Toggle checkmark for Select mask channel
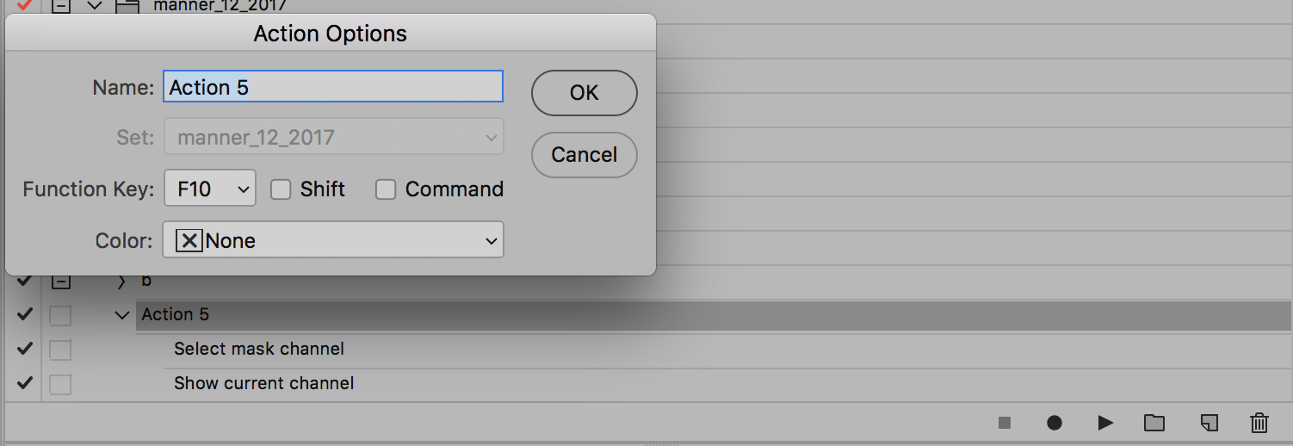The image size is (1293, 446). (x=25, y=349)
